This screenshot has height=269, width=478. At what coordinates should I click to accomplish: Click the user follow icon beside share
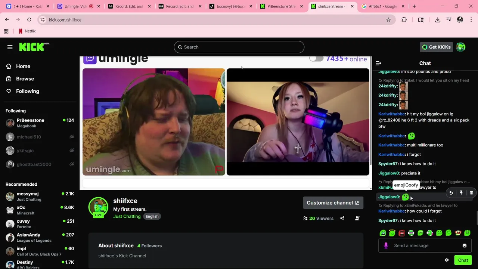357,218
